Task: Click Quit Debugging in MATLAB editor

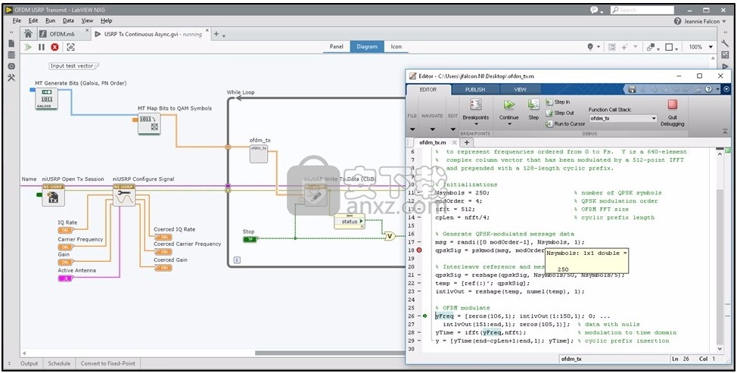Action: [x=673, y=111]
